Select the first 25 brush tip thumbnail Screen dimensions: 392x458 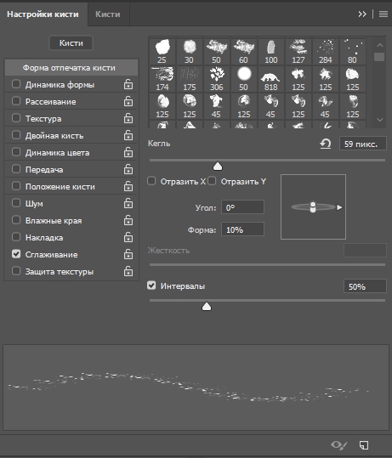162,51
